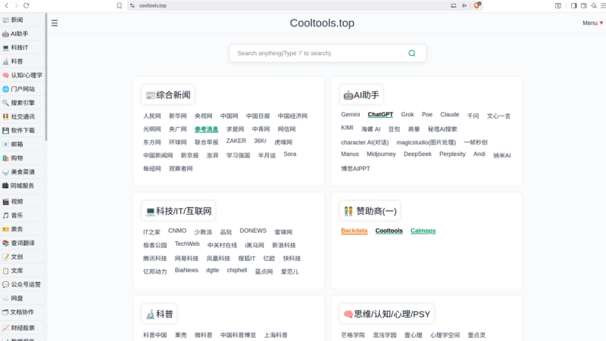This screenshot has height=341, width=606.
Task: Click the magnifier icon beside 搜索引擎
Action: coord(5,103)
